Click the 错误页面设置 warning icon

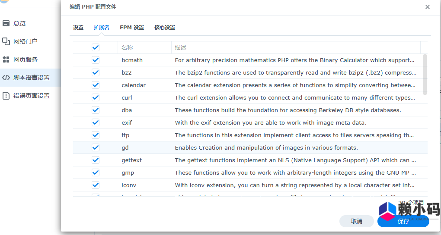[x=6, y=96]
